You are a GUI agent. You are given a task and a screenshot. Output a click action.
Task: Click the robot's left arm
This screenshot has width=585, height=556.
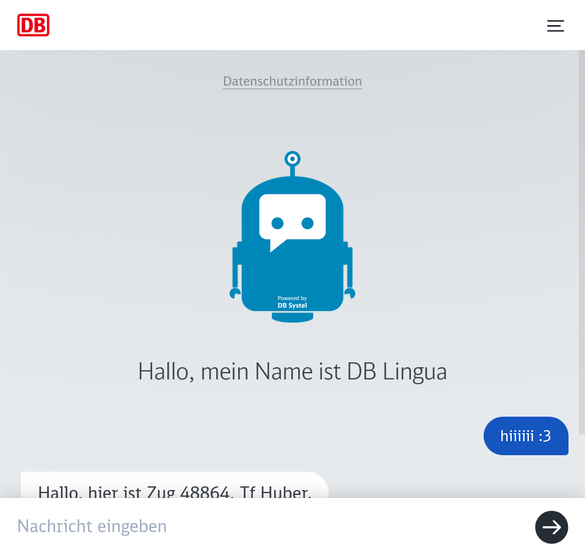236,269
